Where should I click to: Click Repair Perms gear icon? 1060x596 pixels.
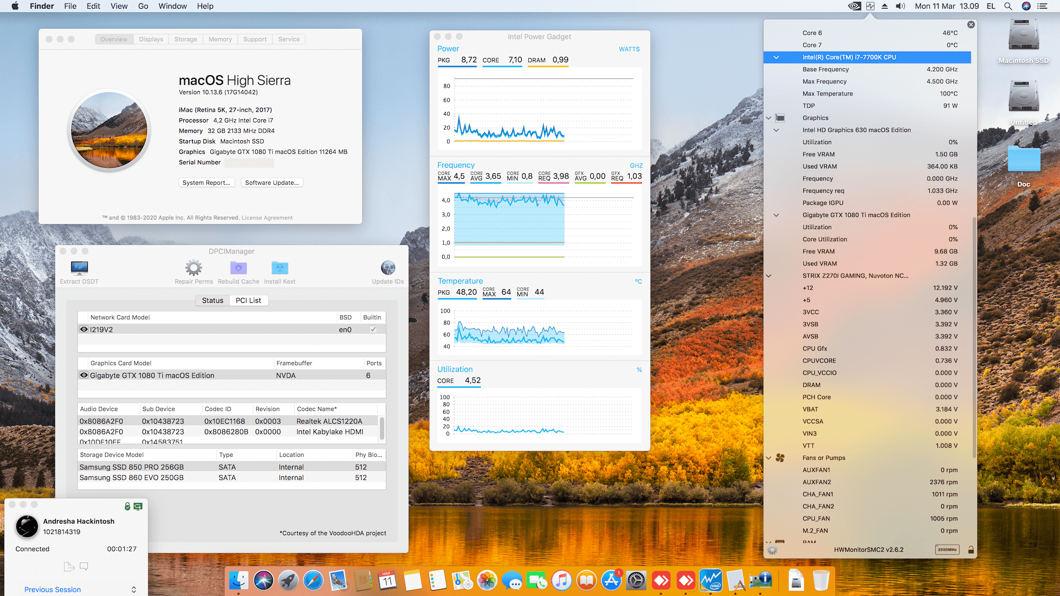pos(193,268)
